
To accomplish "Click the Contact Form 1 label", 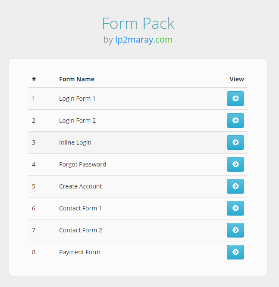I will [80, 208].
